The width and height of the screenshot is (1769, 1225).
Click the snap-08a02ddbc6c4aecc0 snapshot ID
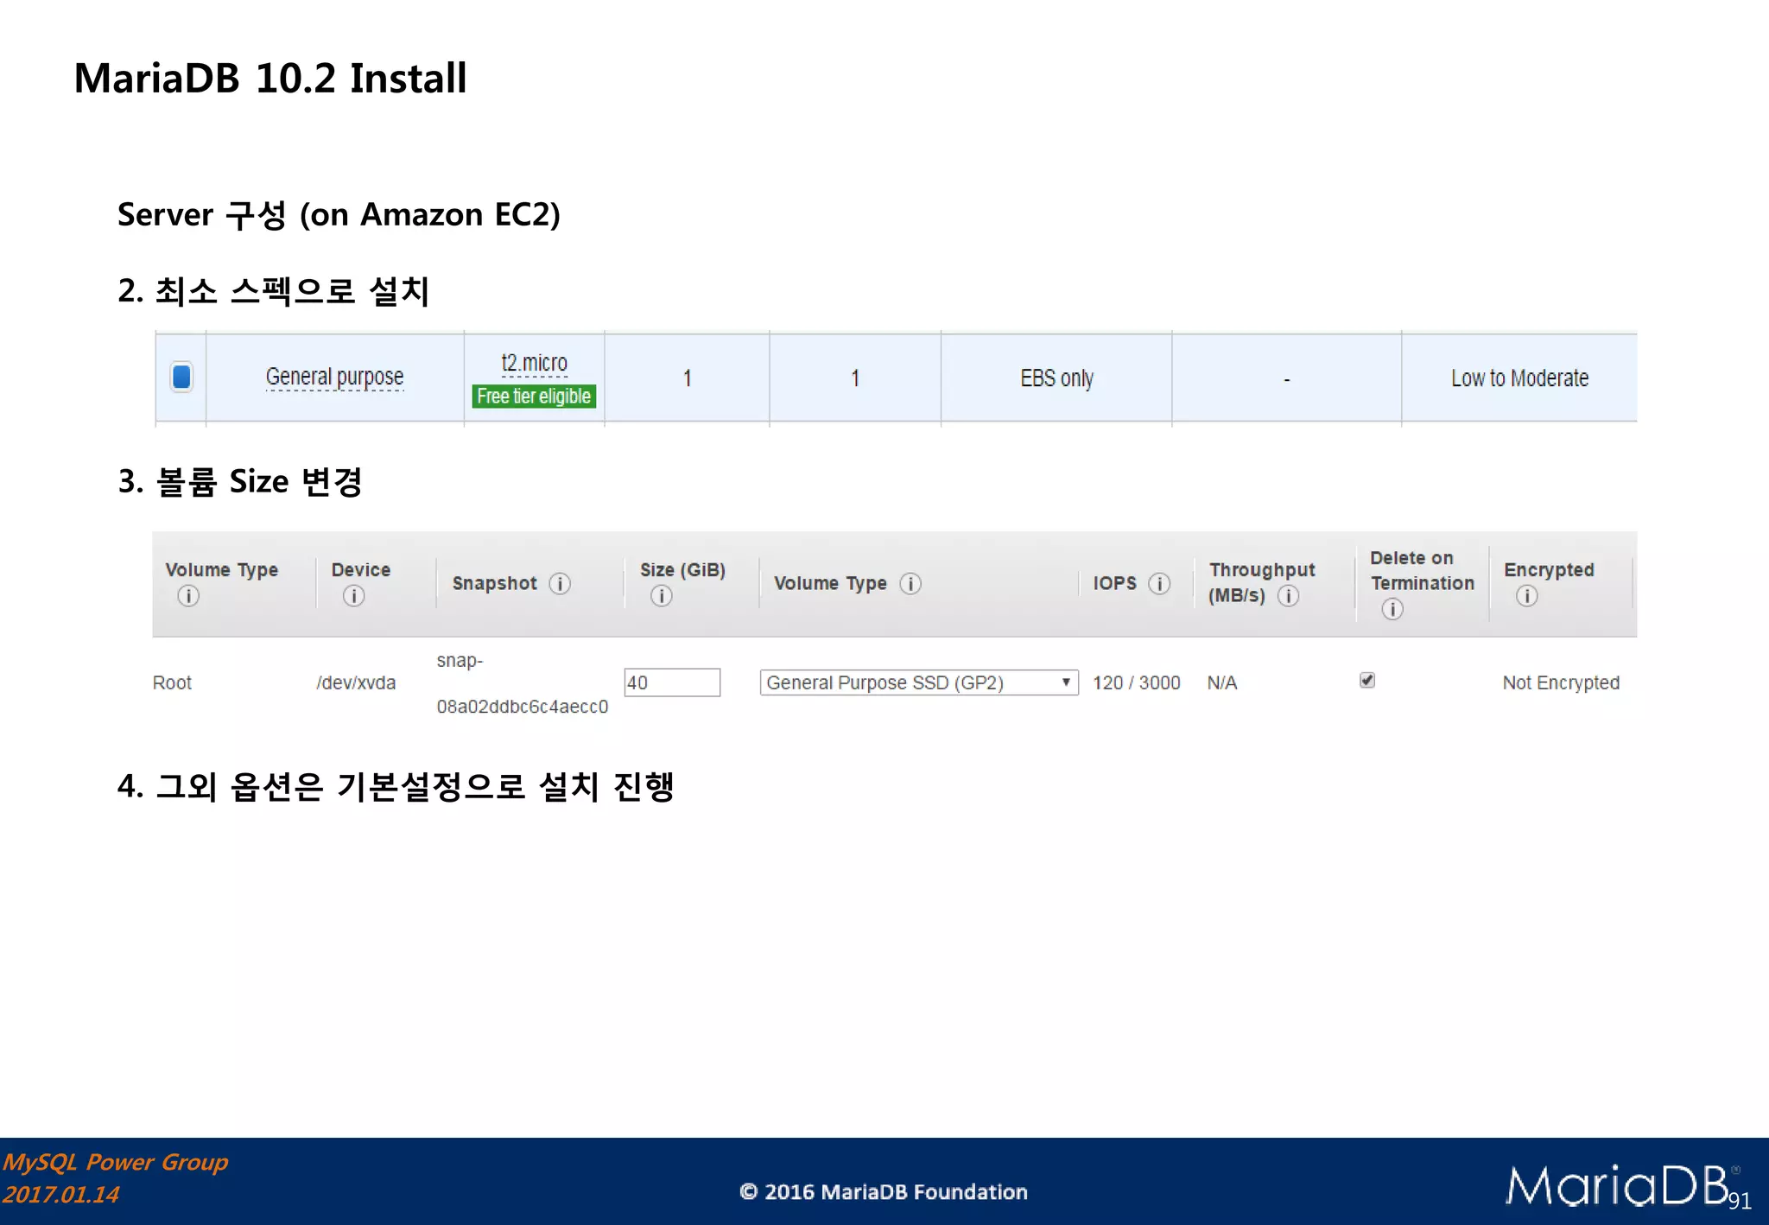point(523,683)
